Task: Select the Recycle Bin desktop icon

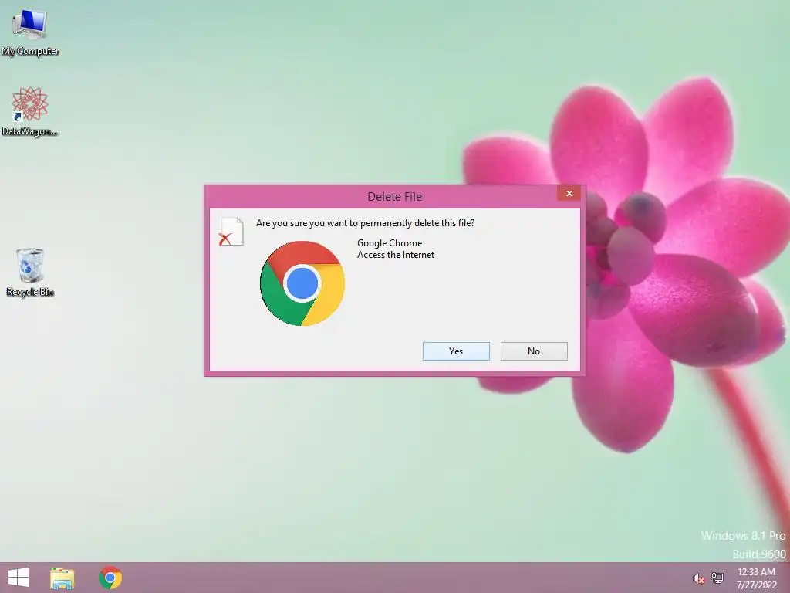Action: (30, 273)
